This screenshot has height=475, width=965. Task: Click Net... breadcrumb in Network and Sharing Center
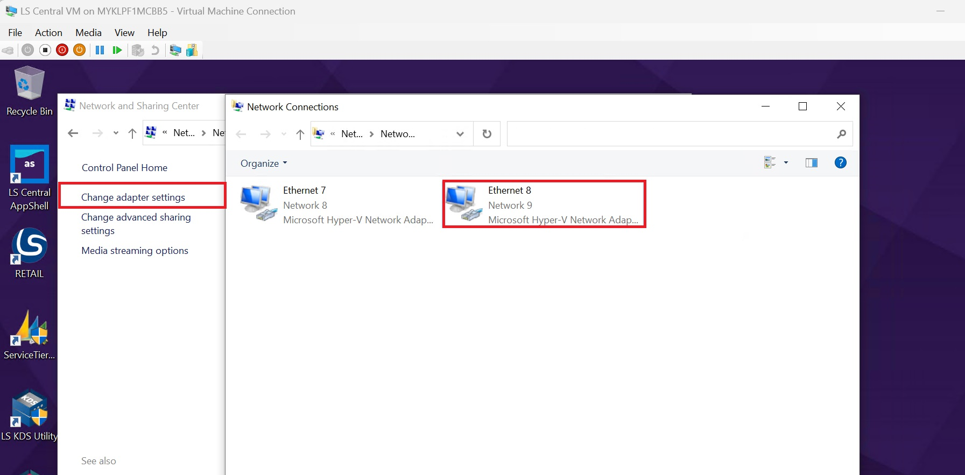(x=184, y=133)
